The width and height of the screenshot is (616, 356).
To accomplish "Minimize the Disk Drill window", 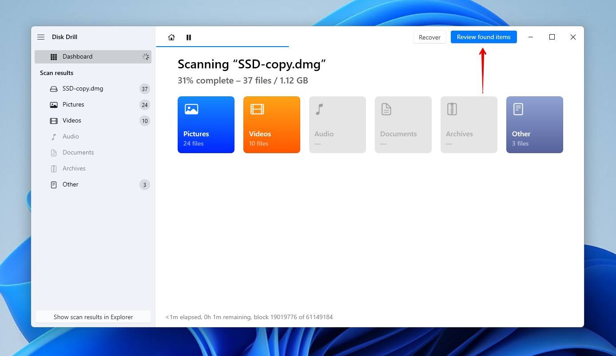I will point(531,37).
